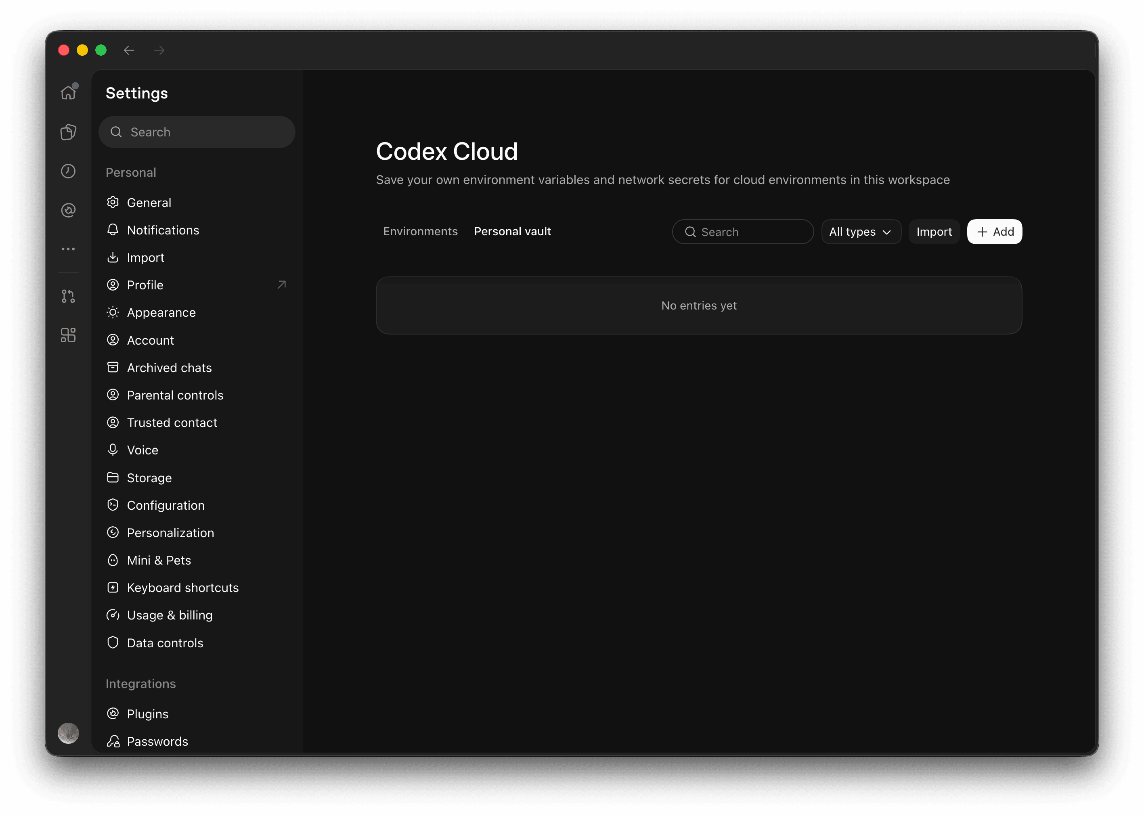The width and height of the screenshot is (1144, 816).
Task: Click the Passwords key icon
Action: (x=113, y=741)
